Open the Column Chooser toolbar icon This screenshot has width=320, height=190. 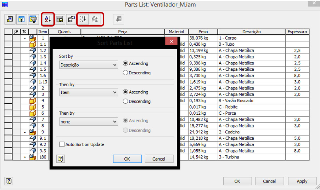point(10,19)
